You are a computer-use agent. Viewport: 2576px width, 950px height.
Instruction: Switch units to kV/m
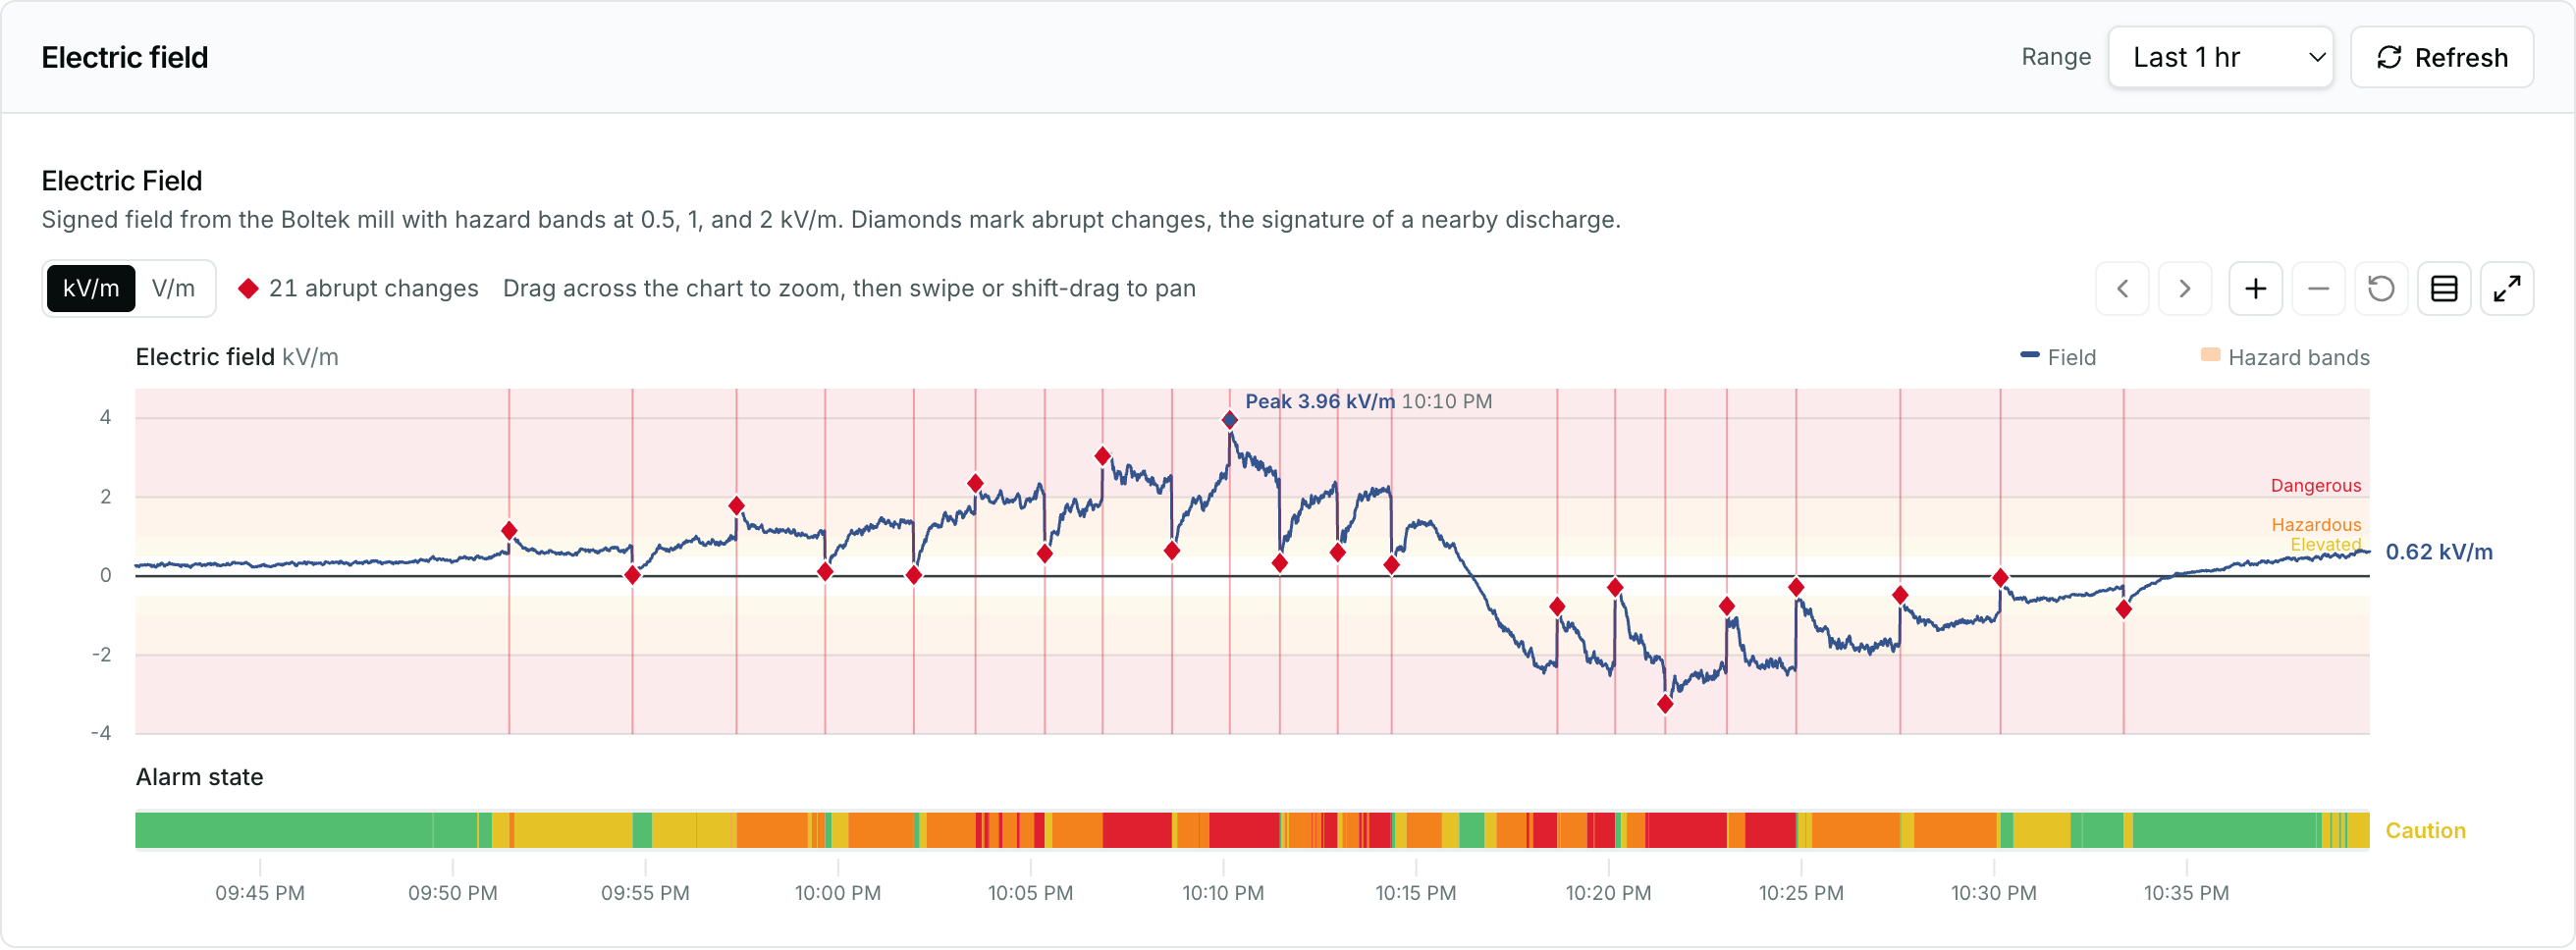91,289
